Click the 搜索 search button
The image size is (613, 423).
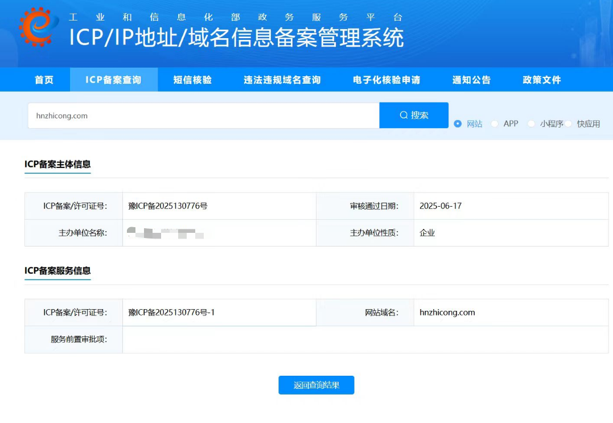(414, 116)
